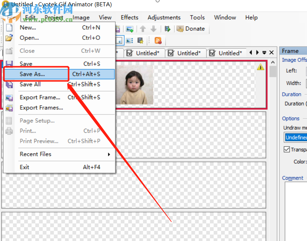
Task: Click the Donate button
Action: coord(192,29)
